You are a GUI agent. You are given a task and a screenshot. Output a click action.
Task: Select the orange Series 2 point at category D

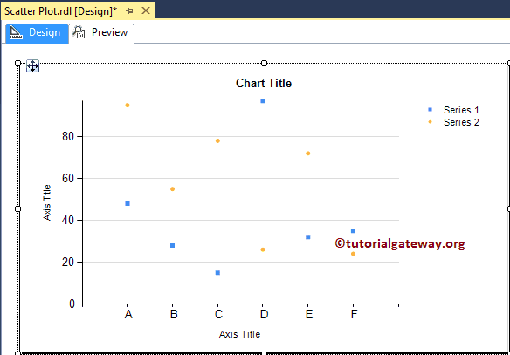pos(263,249)
